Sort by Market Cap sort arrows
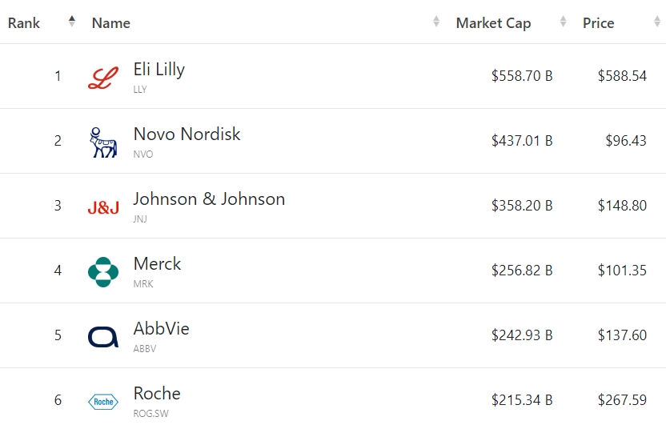Screen dimensions: 666x429 point(564,22)
